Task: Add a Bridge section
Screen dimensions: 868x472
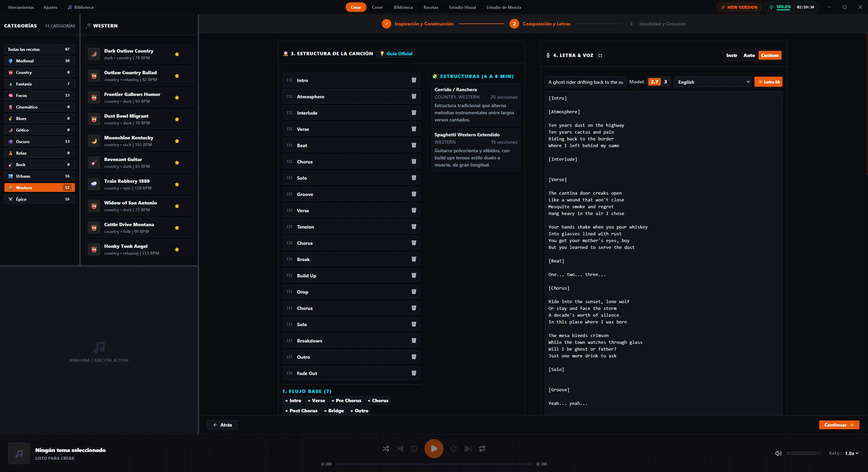Action: click(334, 411)
